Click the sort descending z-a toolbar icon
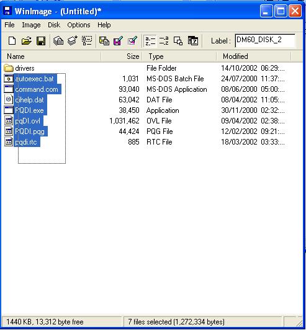The height and width of the screenshot is (330, 306). pyautogui.click(x=164, y=40)
